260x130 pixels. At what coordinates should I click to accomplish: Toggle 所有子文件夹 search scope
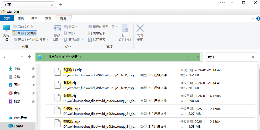[x=25, y=33]
